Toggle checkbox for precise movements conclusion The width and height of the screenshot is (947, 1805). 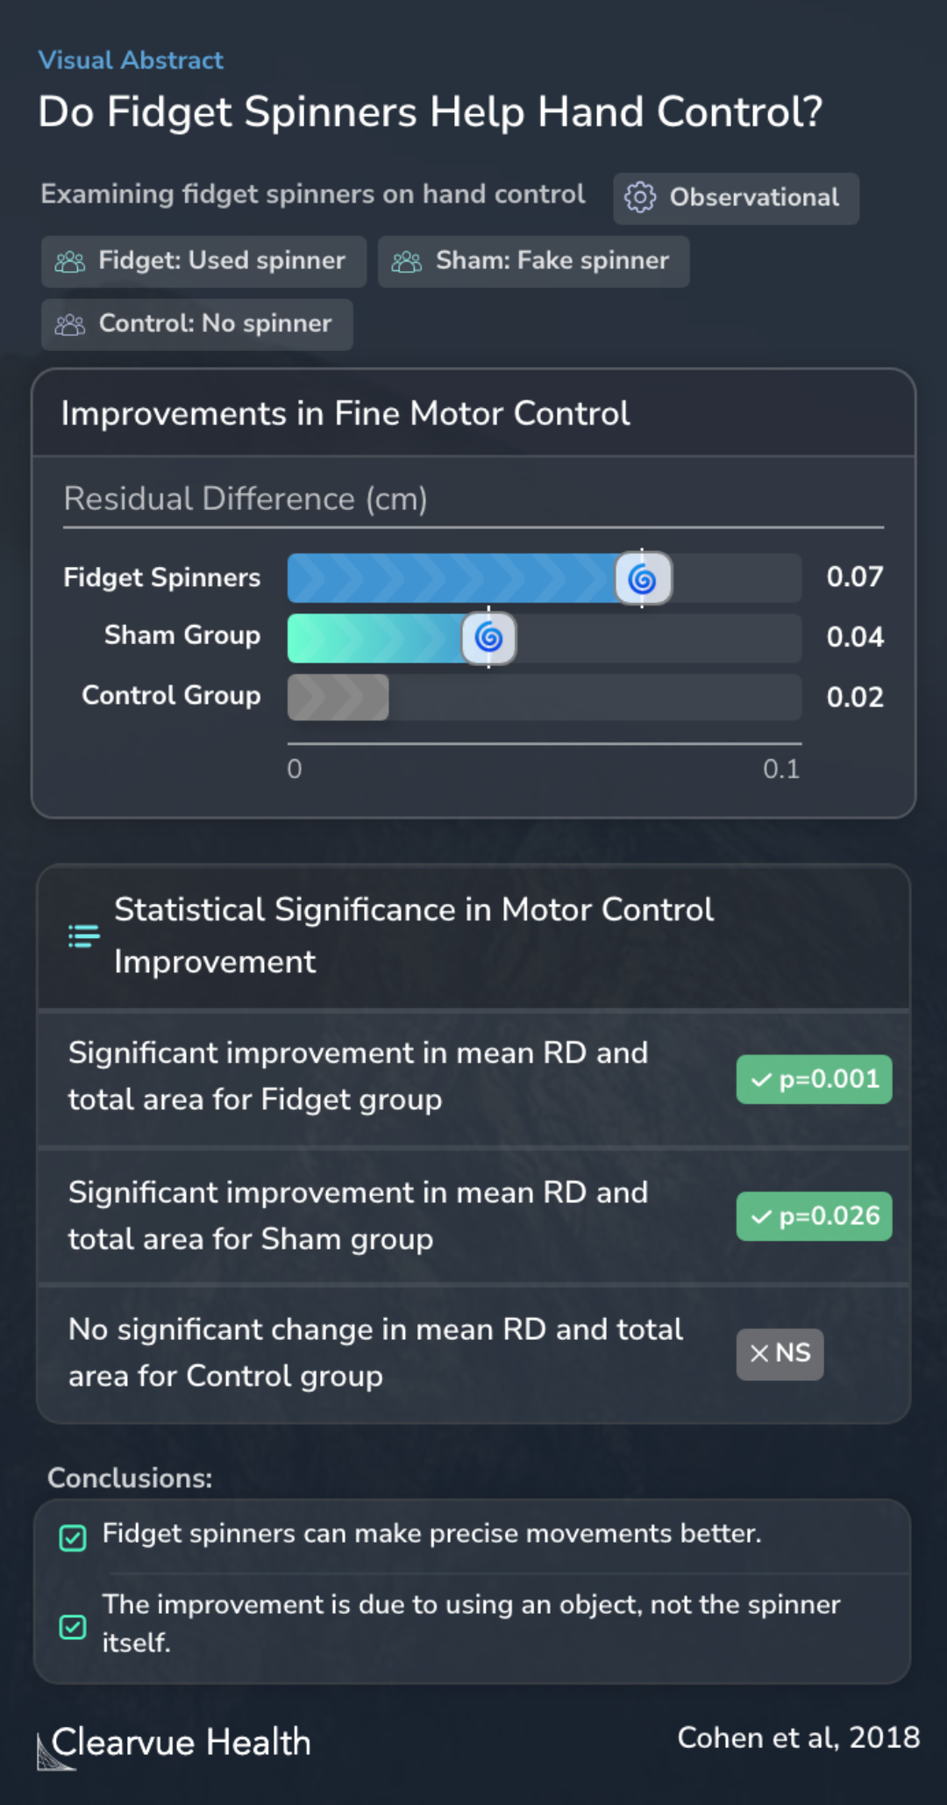click(73, 1538)
